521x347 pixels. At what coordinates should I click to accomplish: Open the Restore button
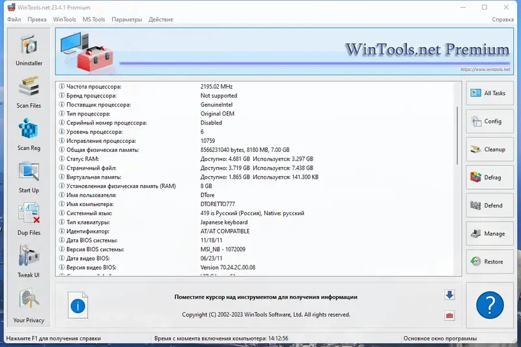point(490,262)
